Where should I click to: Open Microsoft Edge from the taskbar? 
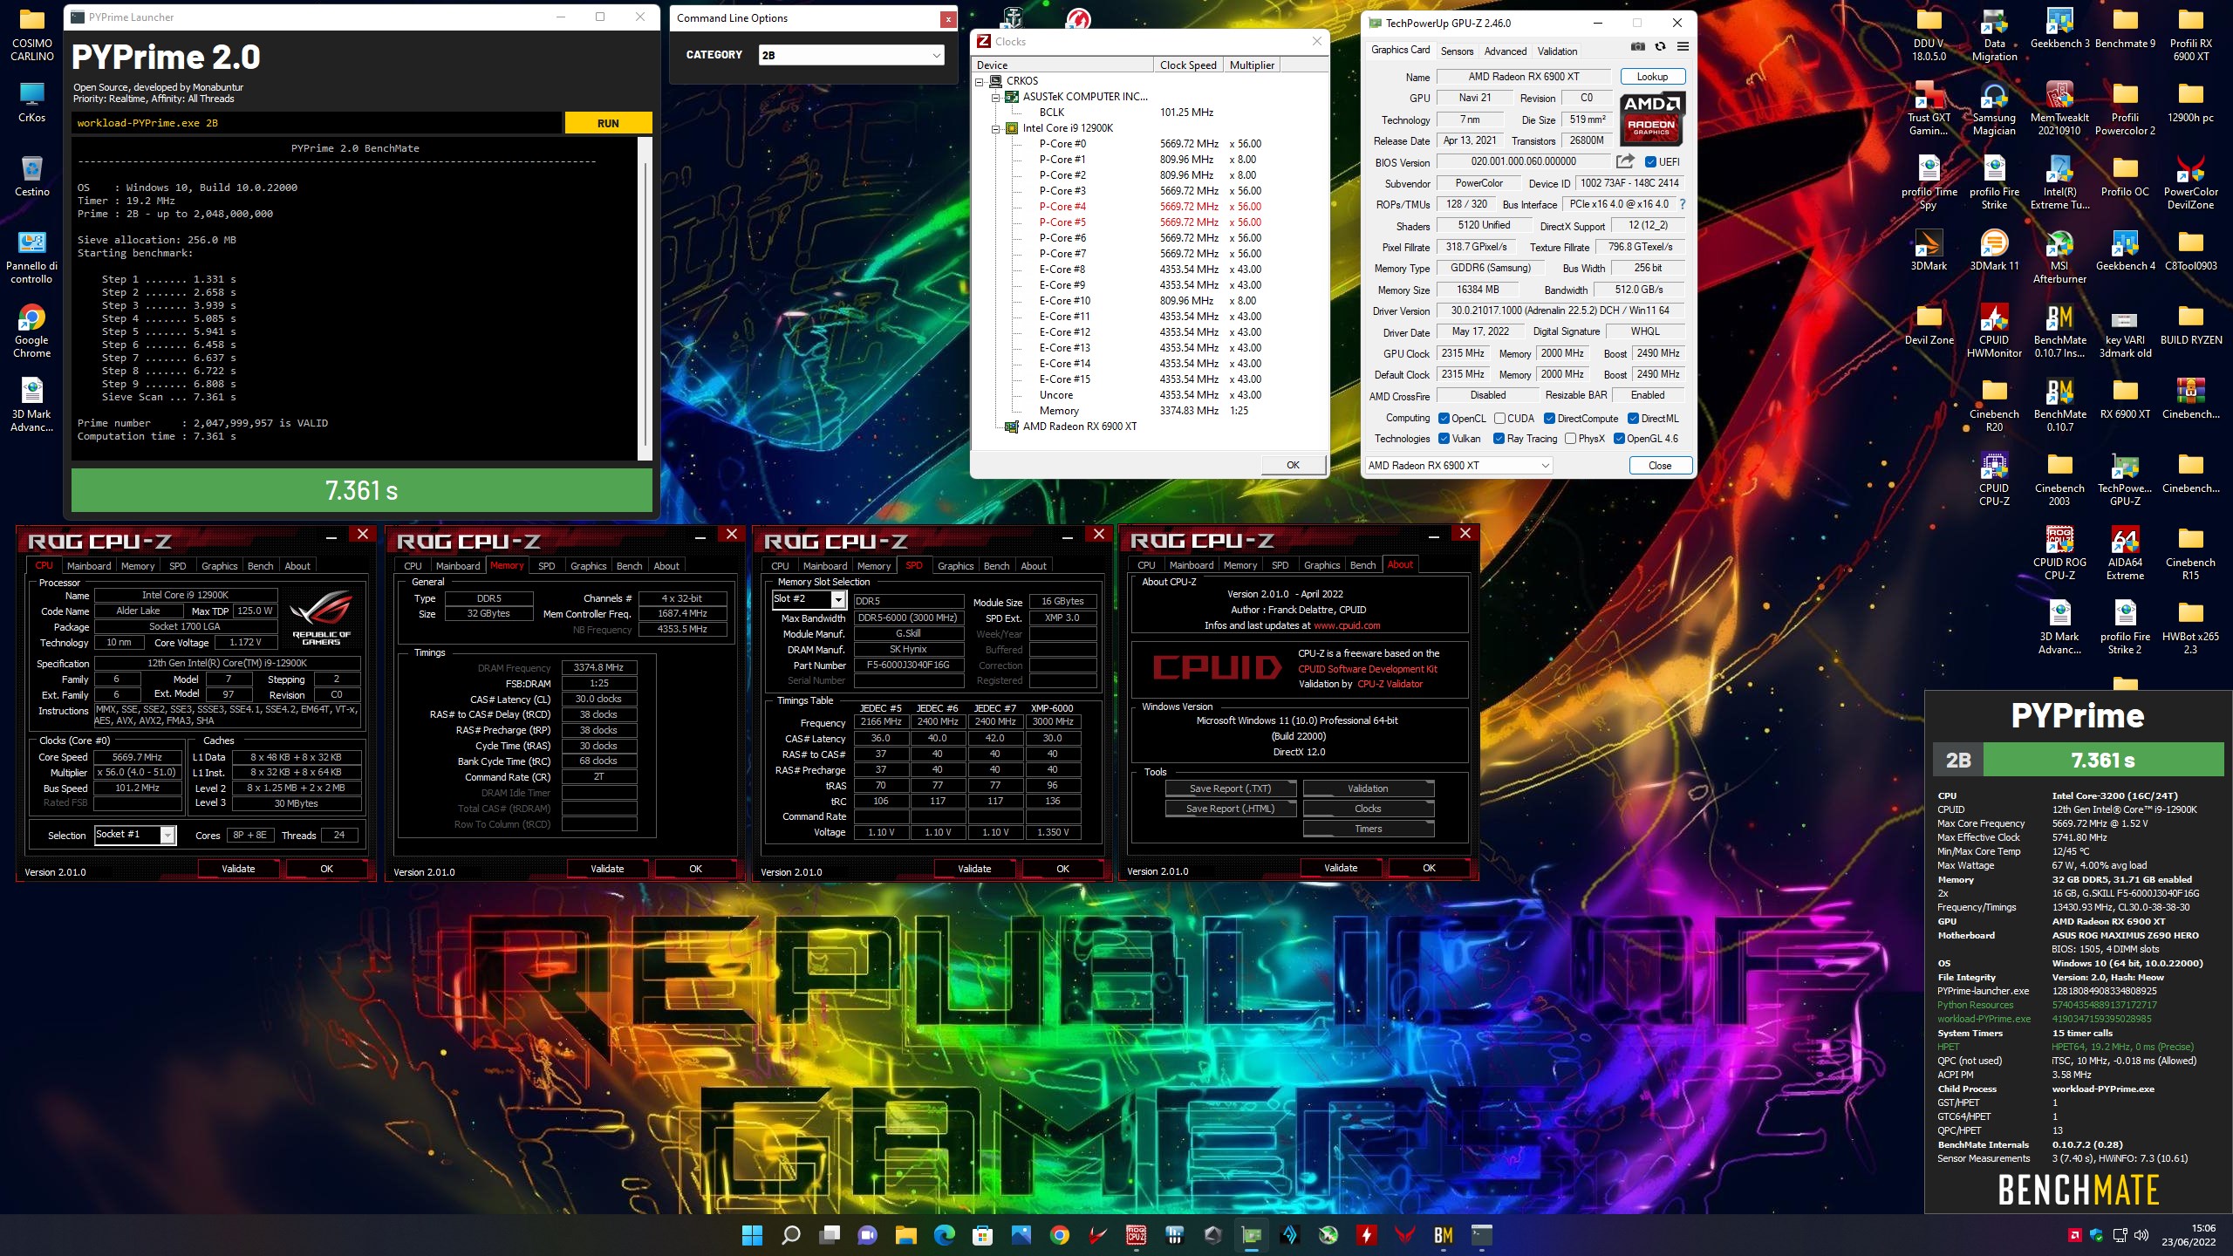(x=944, y=1234)
